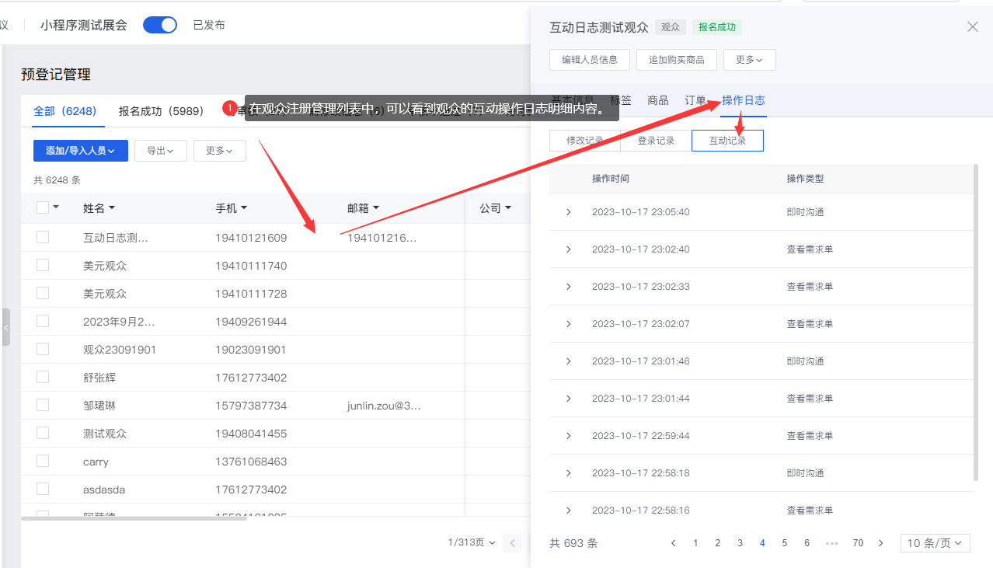Image resolution: width=993 pixels, height=568 pixels.
Task: Switch to the 操作日志 tab
Action: (743, 99)
